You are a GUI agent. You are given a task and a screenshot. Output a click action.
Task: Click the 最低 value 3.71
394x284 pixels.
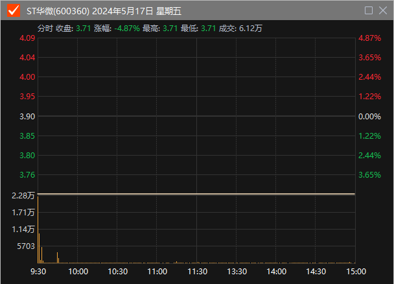click(208, 29)
